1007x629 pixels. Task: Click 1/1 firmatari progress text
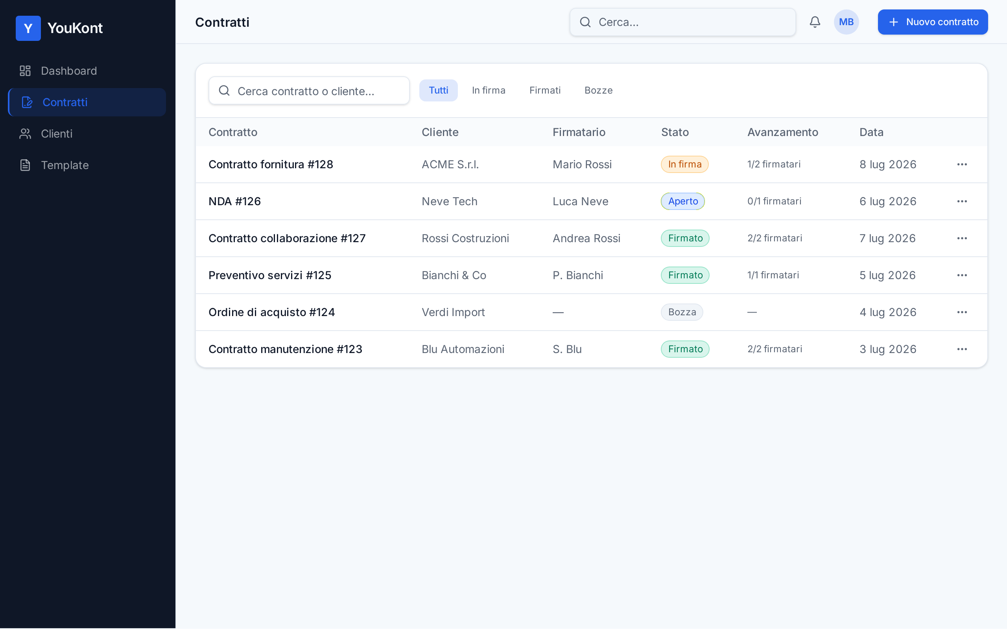(x=773, y=276)
